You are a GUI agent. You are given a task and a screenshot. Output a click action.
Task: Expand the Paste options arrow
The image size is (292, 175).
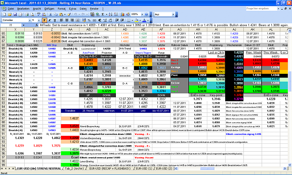(65, 14)
